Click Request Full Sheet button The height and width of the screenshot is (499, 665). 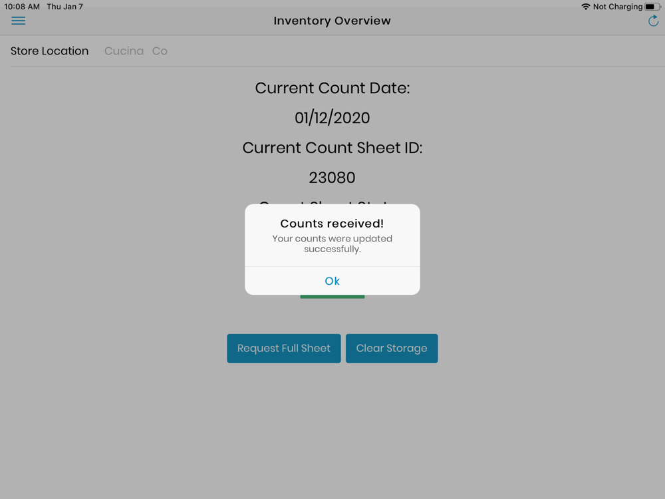(284, 349)
